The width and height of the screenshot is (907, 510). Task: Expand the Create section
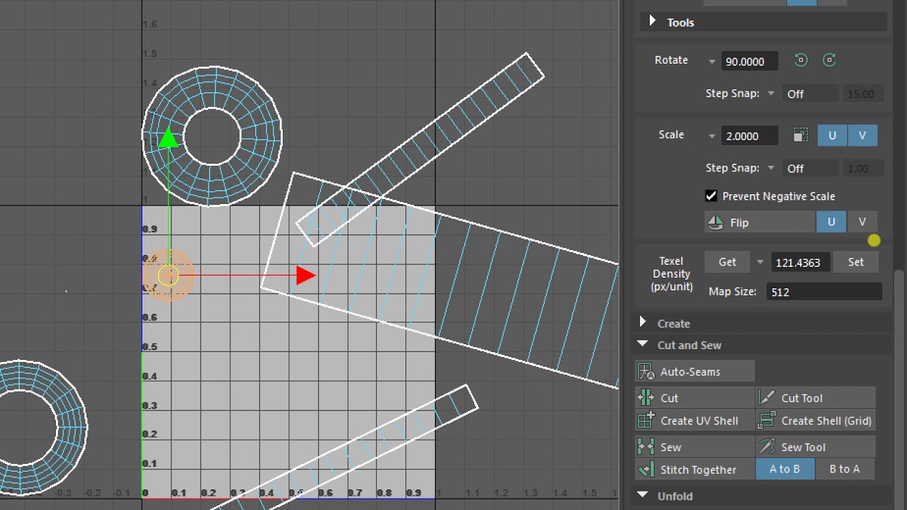click(643, 323)
